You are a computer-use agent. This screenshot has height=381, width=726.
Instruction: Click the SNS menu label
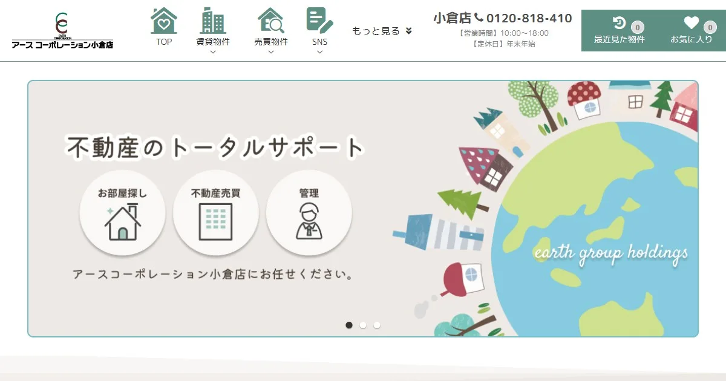319,42
